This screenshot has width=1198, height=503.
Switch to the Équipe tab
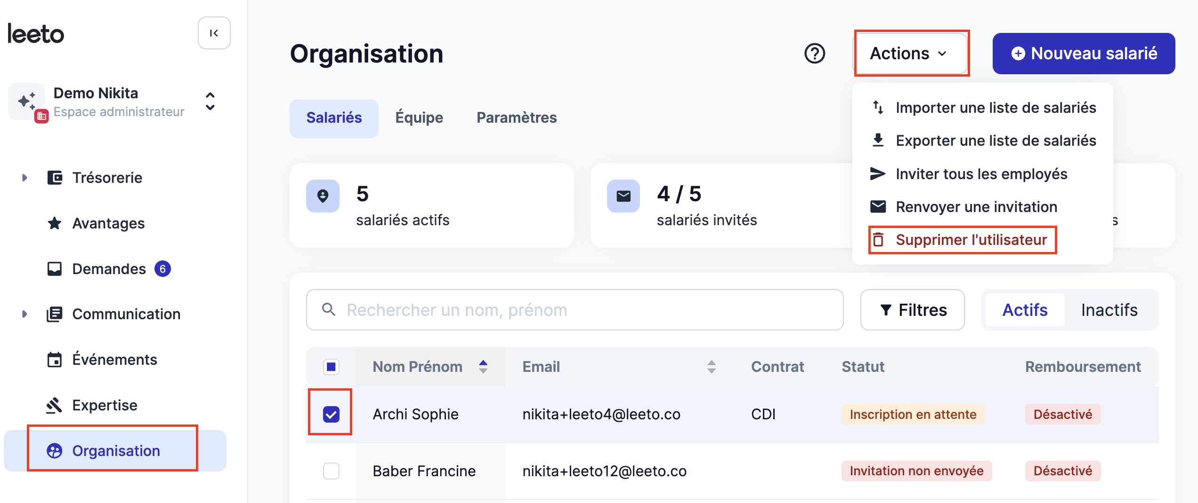click(x=419, y=118)
